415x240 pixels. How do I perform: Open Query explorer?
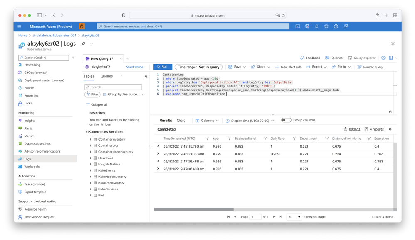[361, 58]
